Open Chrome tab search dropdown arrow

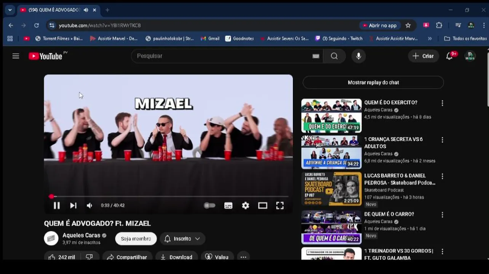pyautogui.click(x=10, y=10)
